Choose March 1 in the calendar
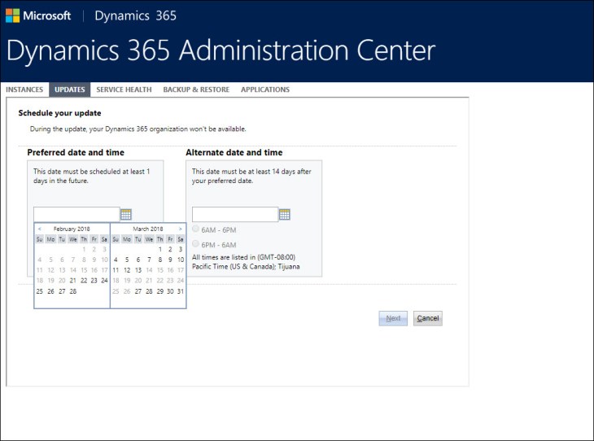The image size is (594, 441). click(x=160, y=249)
